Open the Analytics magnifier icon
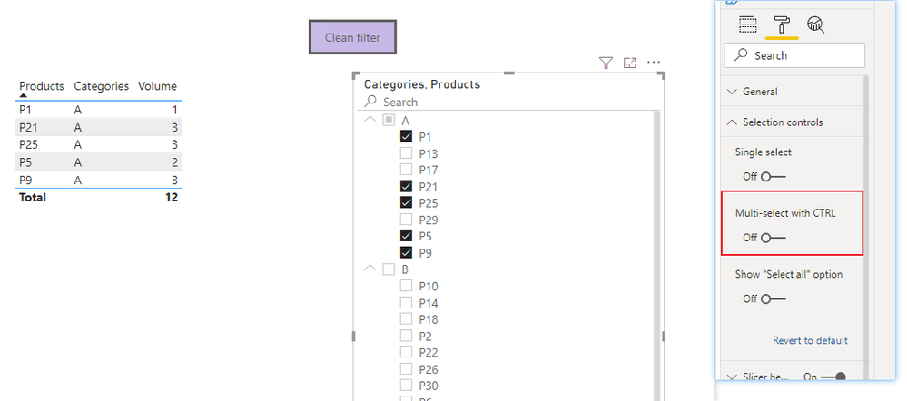 pyautogui.click(x=815, y=24)
